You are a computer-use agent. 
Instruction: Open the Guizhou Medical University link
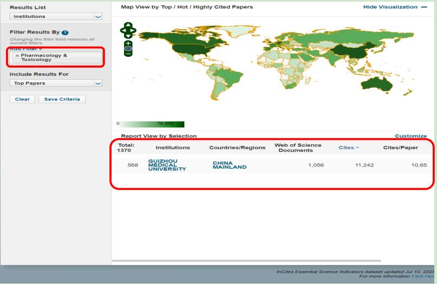coord(167,165)
